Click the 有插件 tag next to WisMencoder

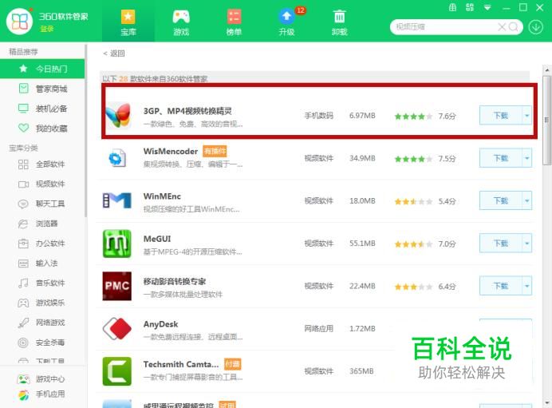tap(215, 152)
